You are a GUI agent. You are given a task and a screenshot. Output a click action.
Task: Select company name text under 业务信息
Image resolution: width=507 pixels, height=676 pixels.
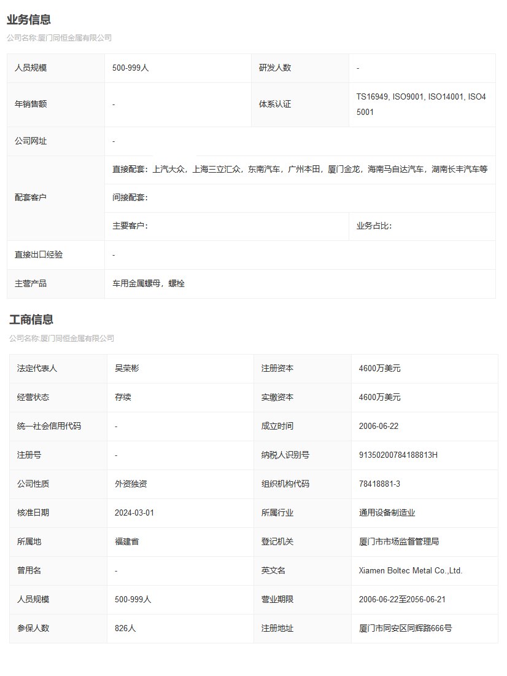(x=60, y=38)
